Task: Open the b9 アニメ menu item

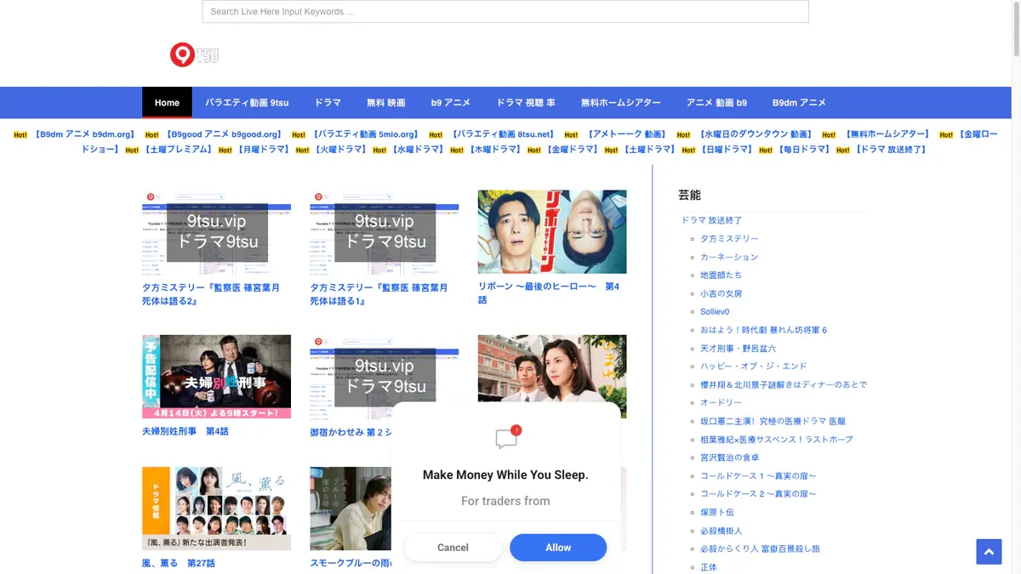Action: click(x=451, y=103)
